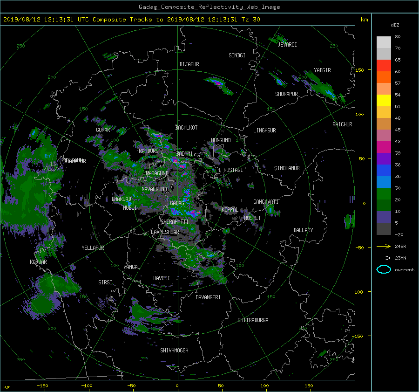This screenshot has width=419, height=392.
Task: Select the CHITRADURGA label
Action: click(x=253, y=320)
